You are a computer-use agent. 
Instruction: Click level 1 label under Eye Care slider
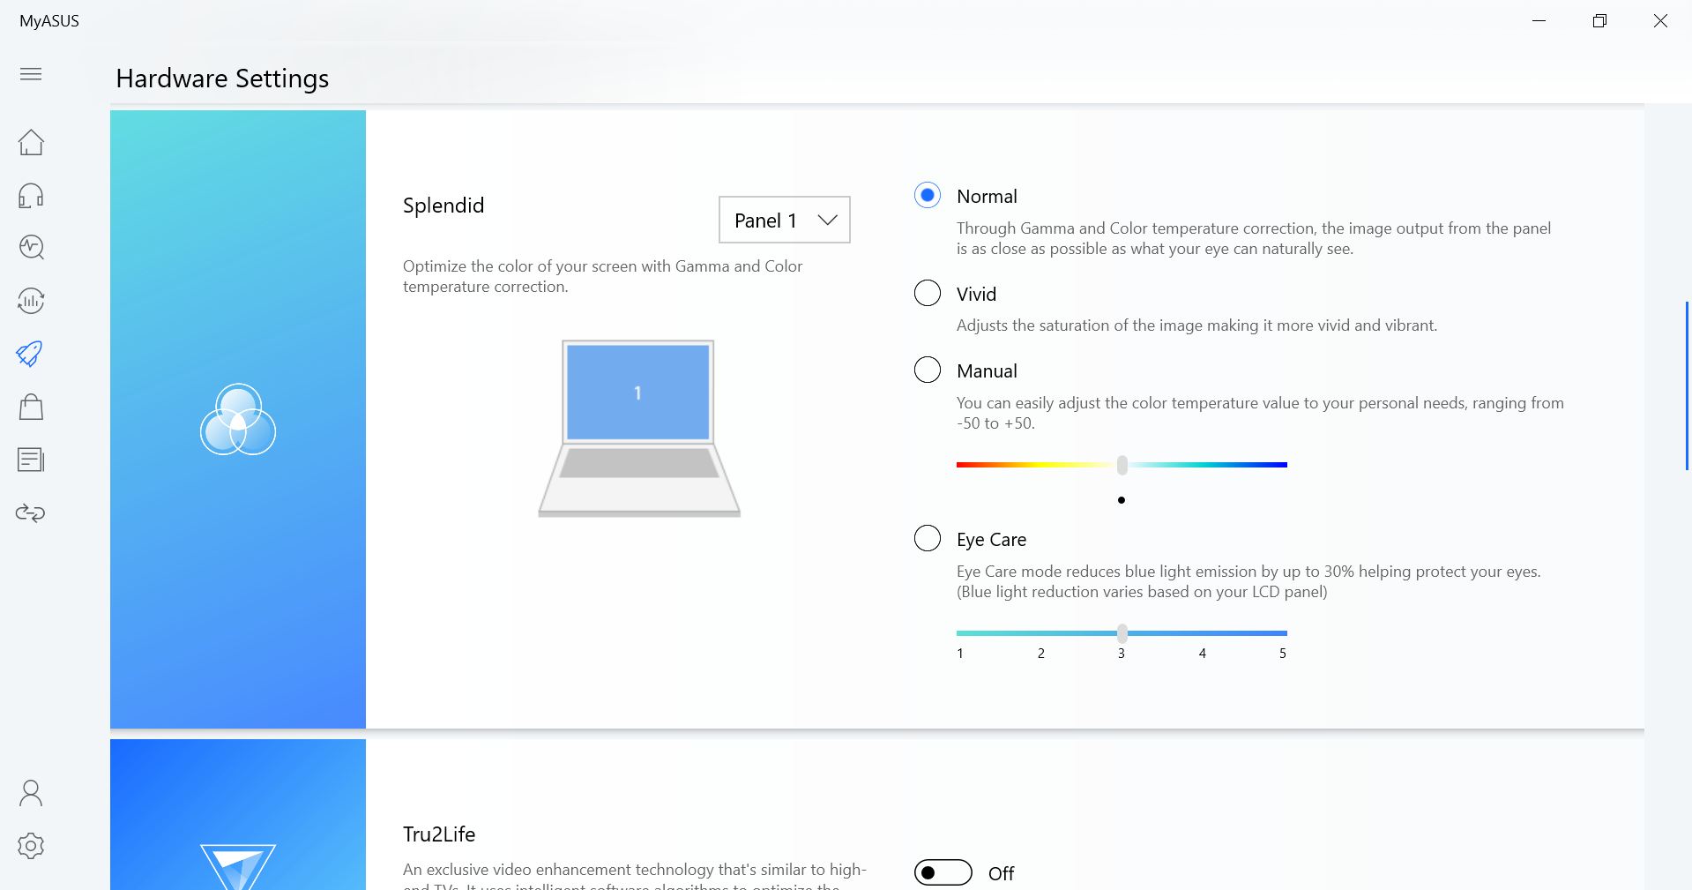pos(960,654)
